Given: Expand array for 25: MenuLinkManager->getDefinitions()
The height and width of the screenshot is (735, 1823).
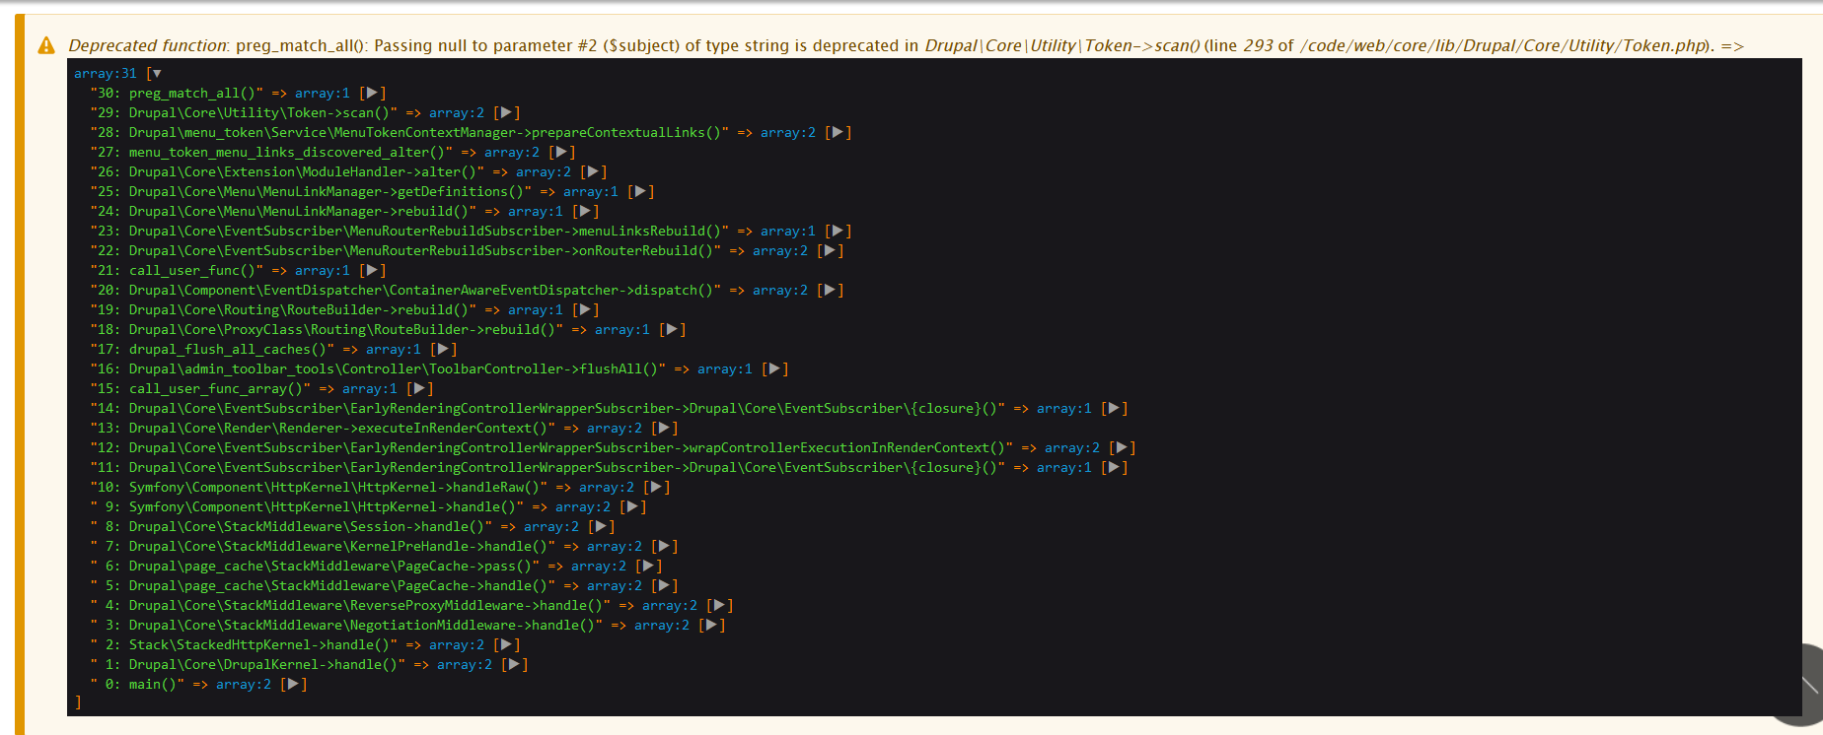Looking at the screenshot, I should (640, 192).
